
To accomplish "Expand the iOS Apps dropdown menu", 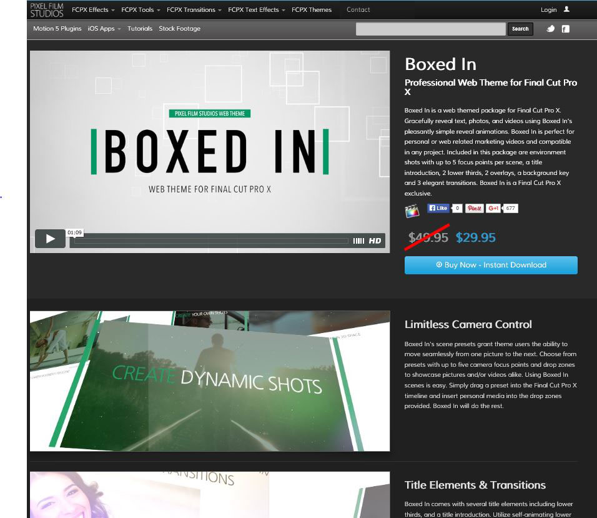I will click(104, 29).
